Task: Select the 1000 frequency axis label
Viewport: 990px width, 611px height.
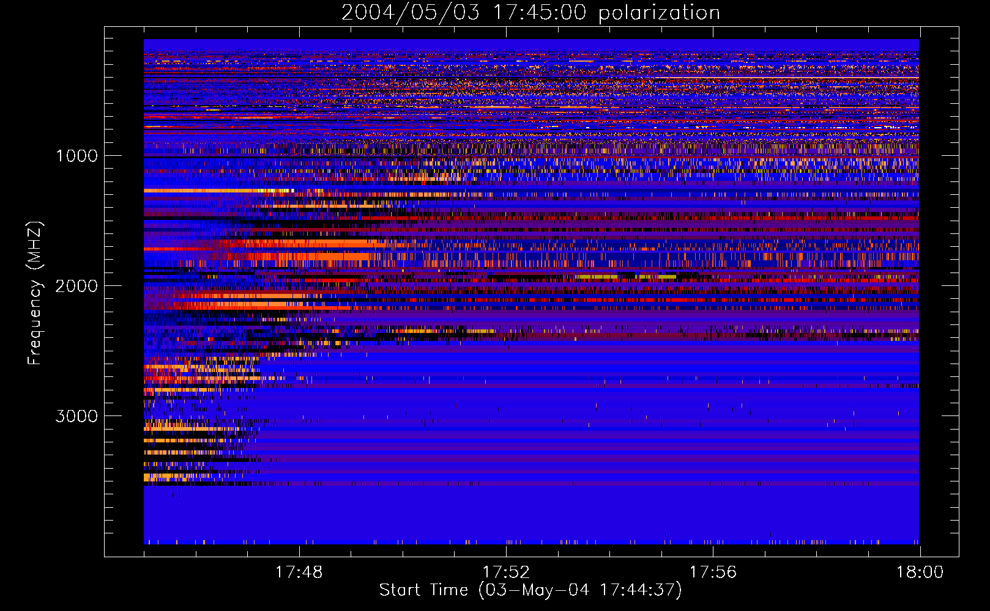Action: tap(76, 155)
